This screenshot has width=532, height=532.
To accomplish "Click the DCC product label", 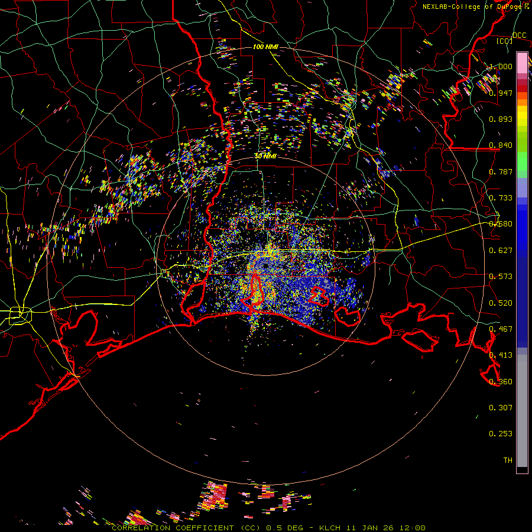I will point(520,35).
